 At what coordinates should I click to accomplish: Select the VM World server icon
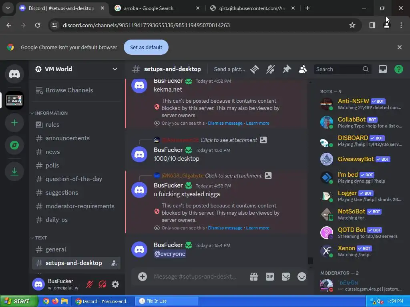tap(14, 100)
